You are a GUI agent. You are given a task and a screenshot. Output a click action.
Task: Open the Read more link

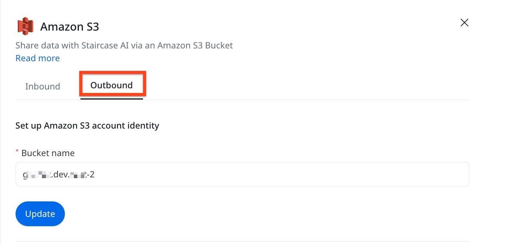37,58
